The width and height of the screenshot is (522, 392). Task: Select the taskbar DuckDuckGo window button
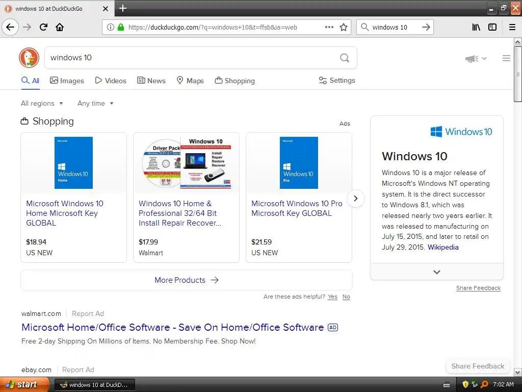[95, 385]
